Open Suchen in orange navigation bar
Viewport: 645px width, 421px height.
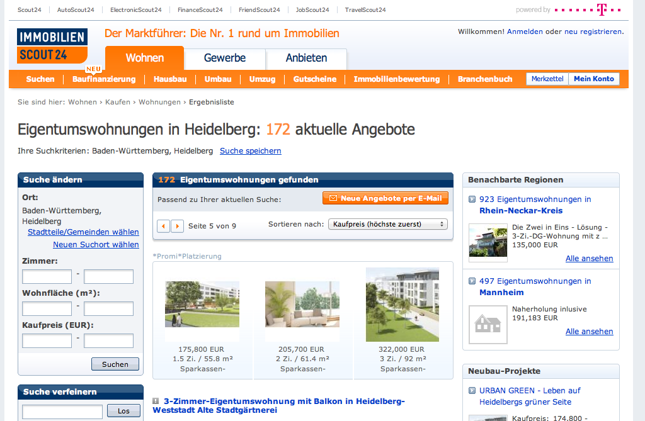[40, 79]
